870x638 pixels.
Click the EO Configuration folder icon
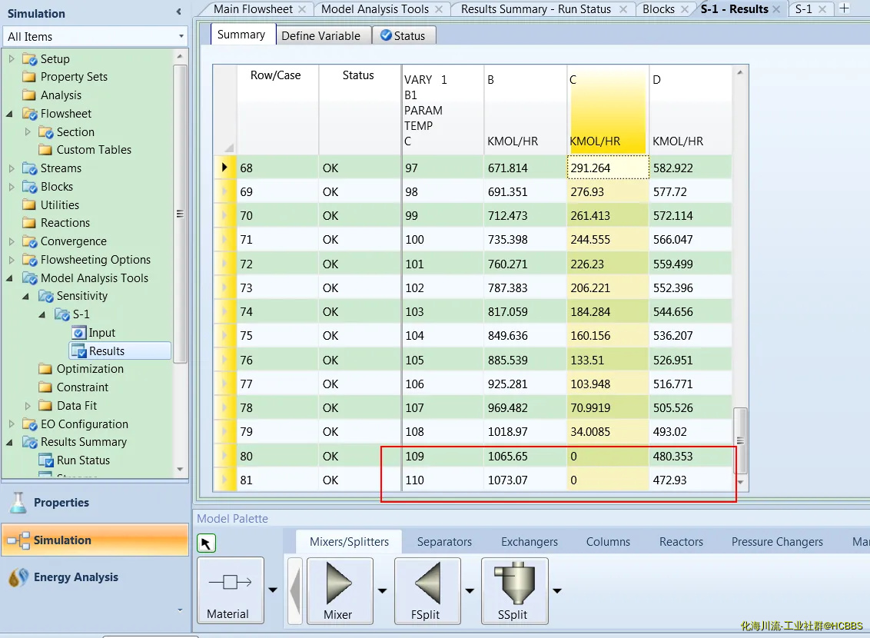[x=29, y=424]
